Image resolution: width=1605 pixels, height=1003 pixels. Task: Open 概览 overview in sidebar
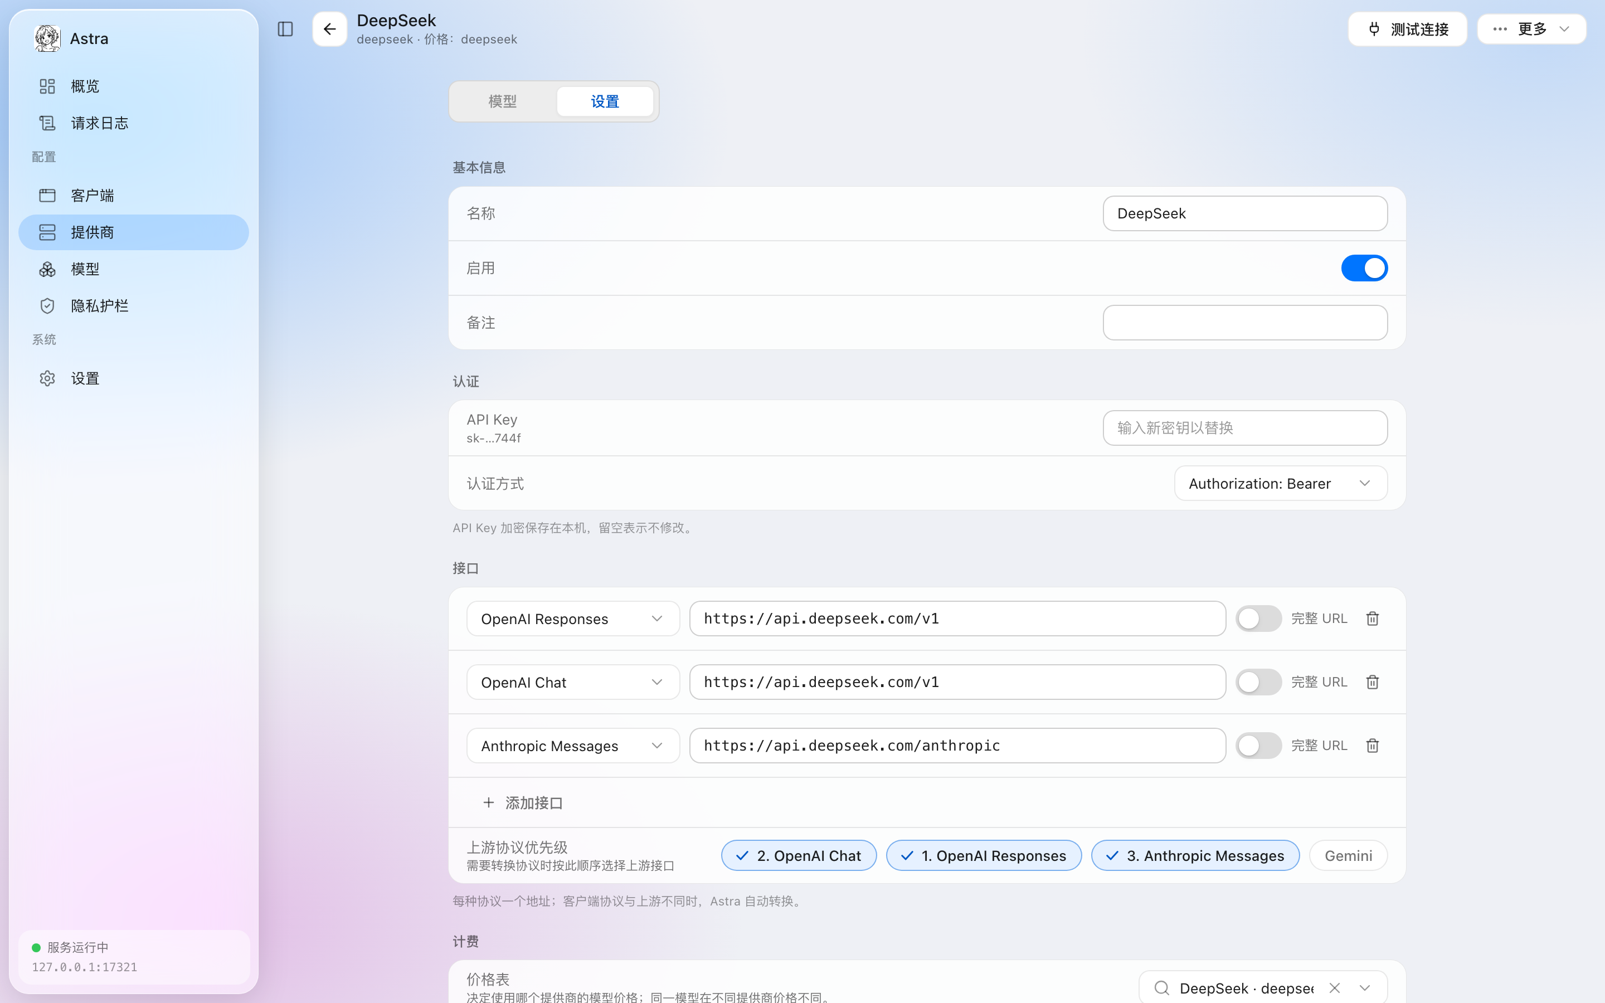133,86
